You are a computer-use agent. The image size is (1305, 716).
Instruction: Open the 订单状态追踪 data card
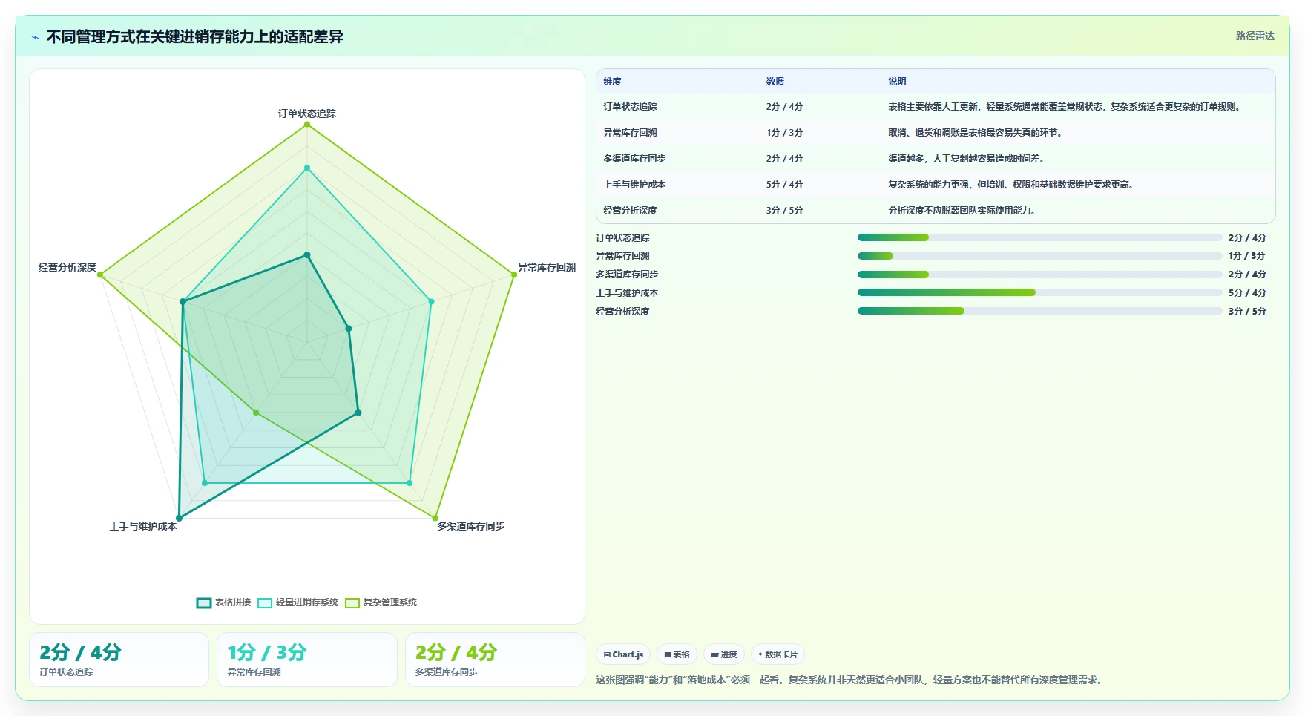pyautogui.click(x=119, y=660)
